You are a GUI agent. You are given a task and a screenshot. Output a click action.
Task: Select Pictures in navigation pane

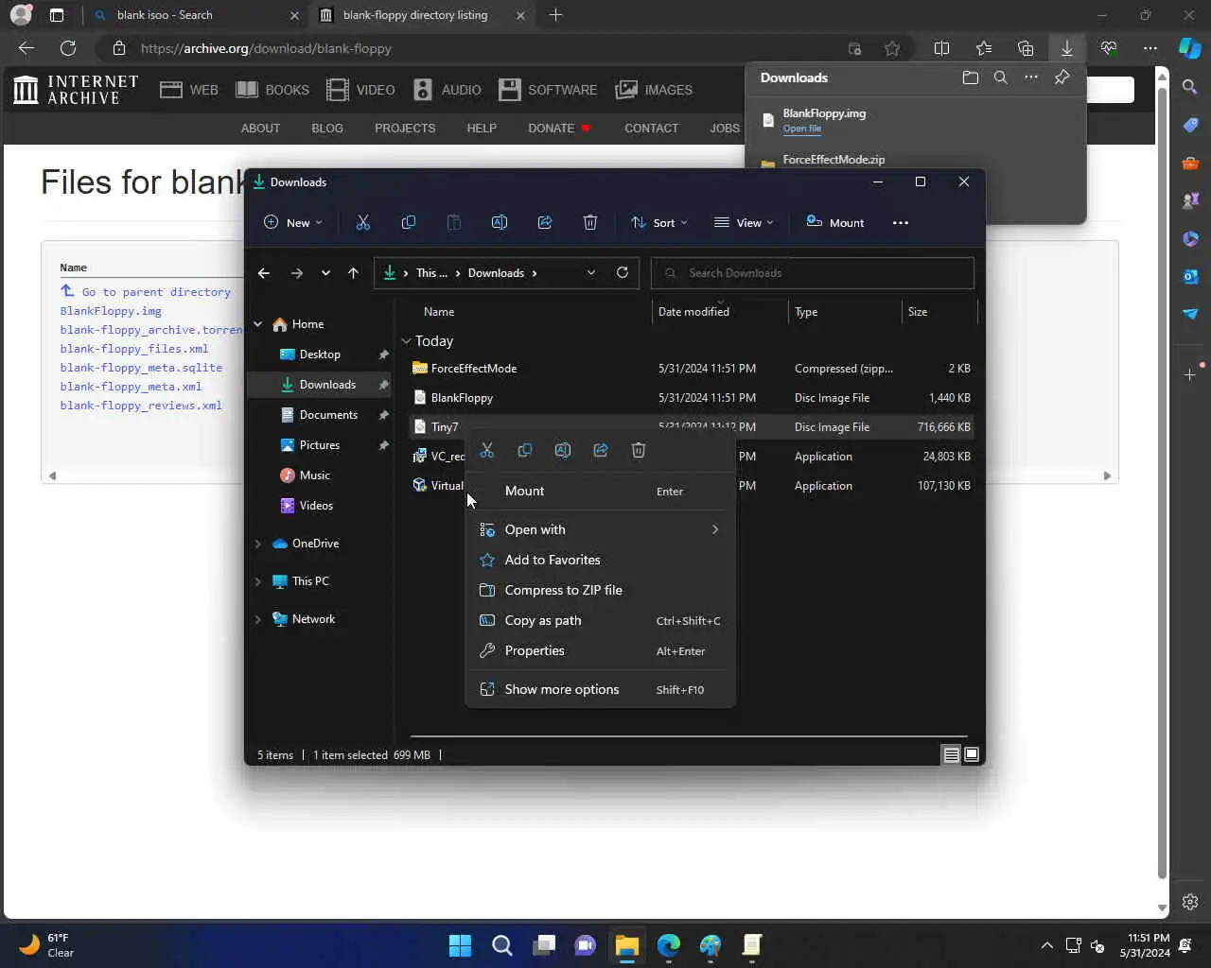pos(320,445)
